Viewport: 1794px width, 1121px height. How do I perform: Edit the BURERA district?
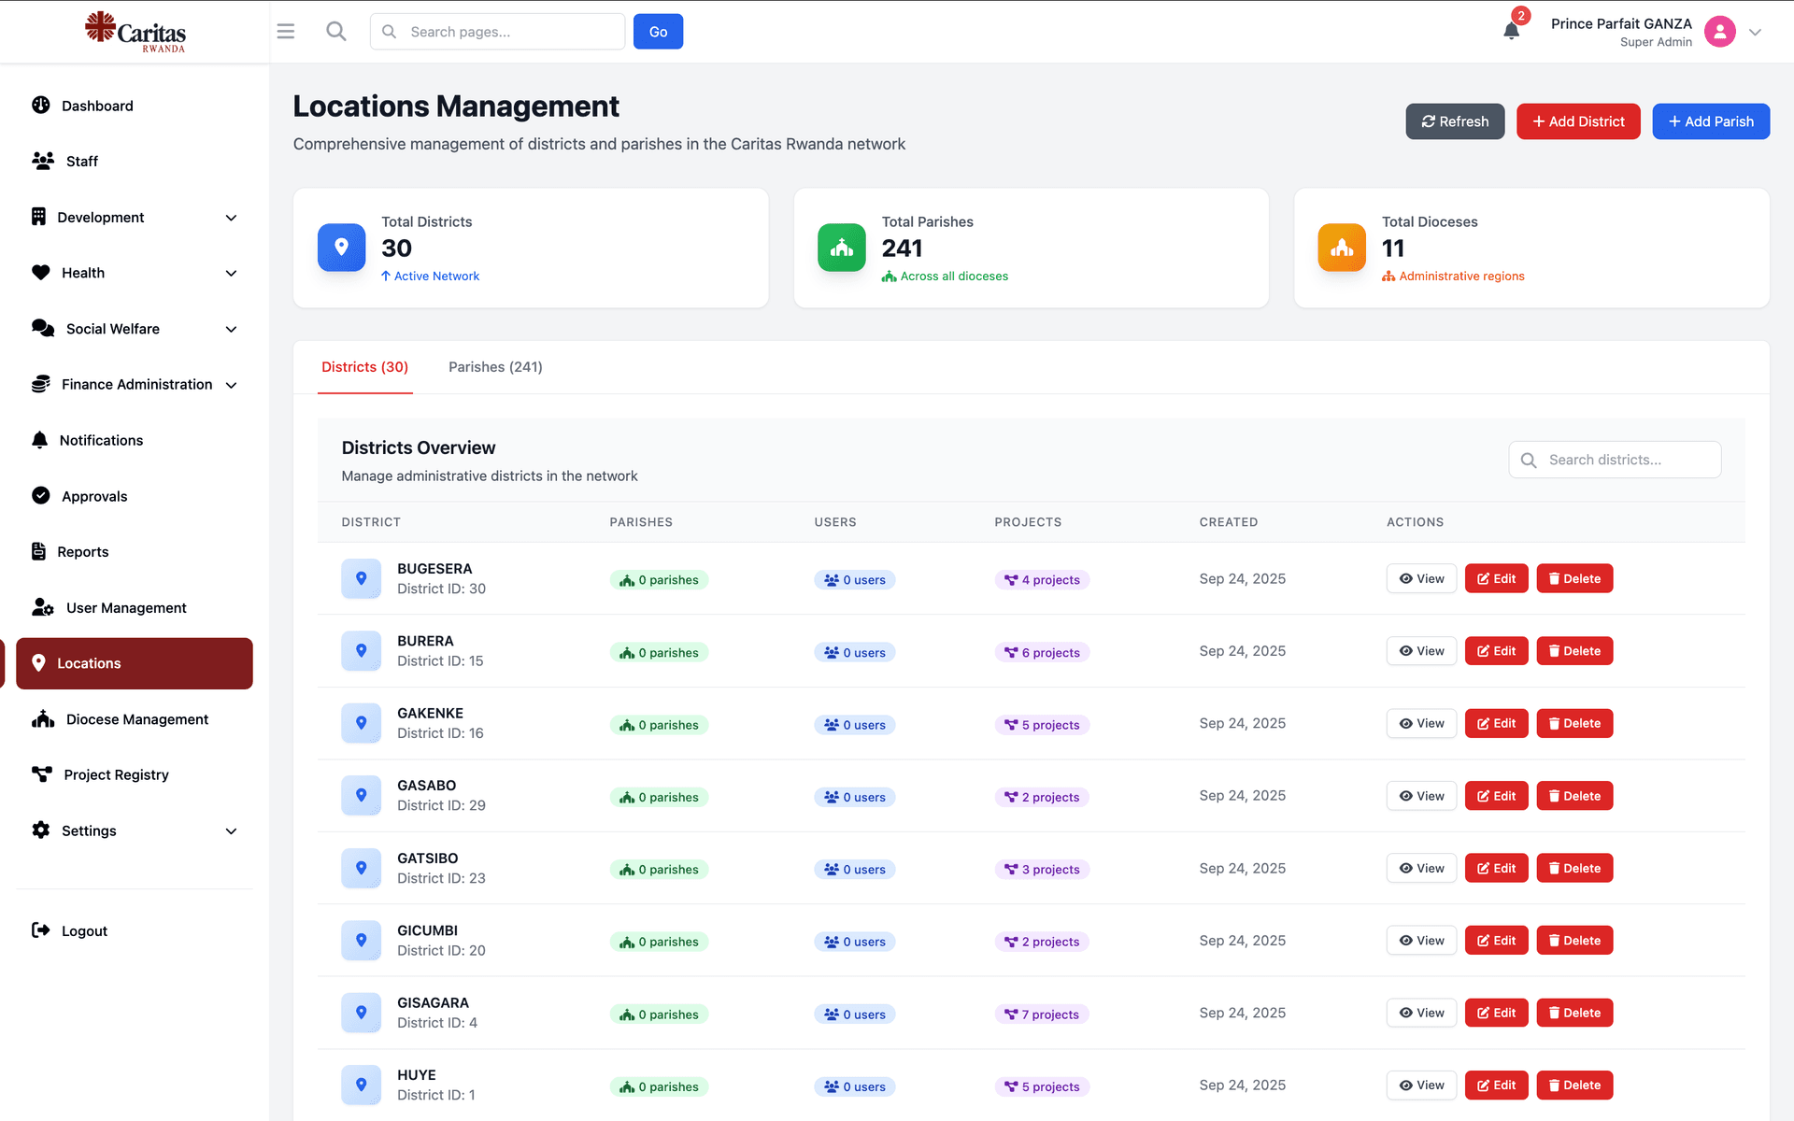click(1496, 651)
